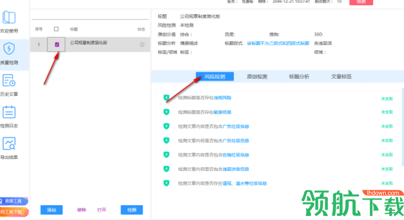Image resolution: width=404 pixels, height=220 pixels.
Task: Switch to the 标题分析 tab
Action: [299, 76]
